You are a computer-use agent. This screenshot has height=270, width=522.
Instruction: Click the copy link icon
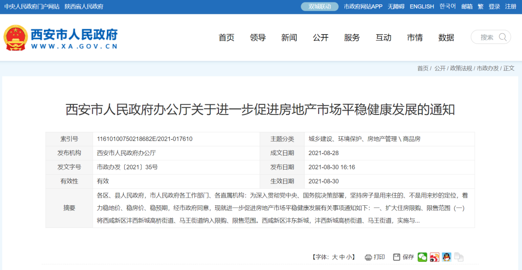tap(459, 257)
